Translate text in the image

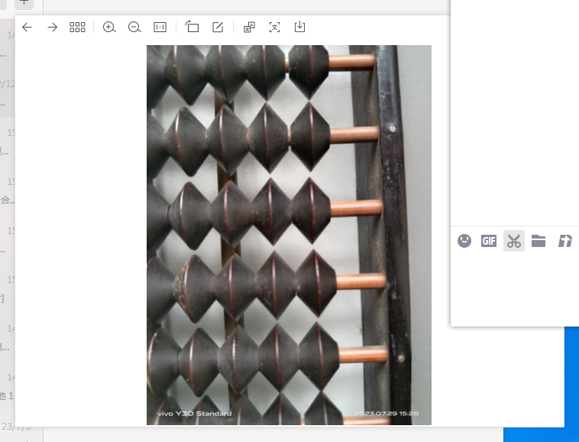point(249,27)
